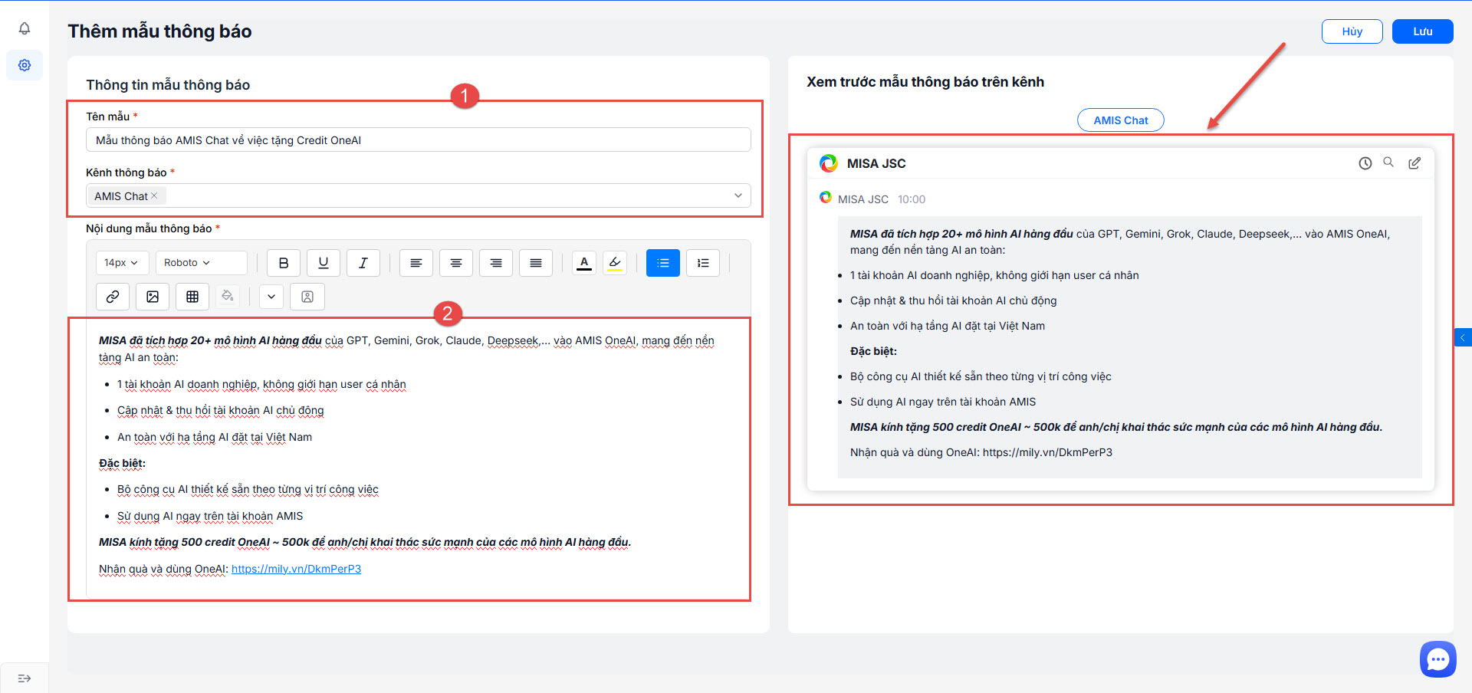Align text to the left
This screenshot has width=1472, height=693.
[416, 263]
